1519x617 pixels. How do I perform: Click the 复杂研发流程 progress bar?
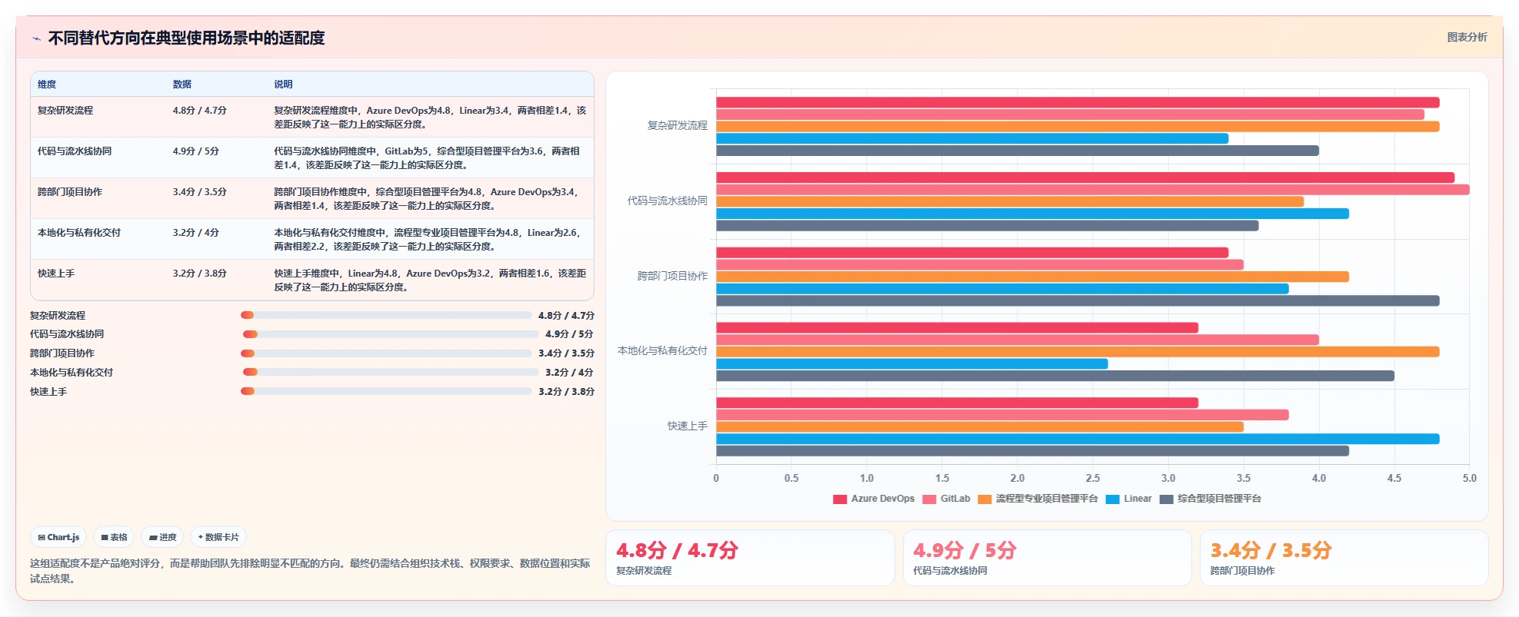(x=386, y=315)
